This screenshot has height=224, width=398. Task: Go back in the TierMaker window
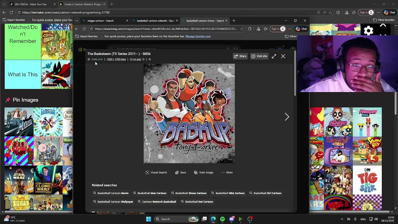pyautogui.click(x=4, y=12)
